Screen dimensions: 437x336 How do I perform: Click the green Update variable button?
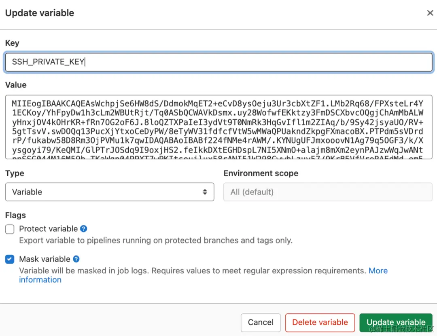click(396, 322)
